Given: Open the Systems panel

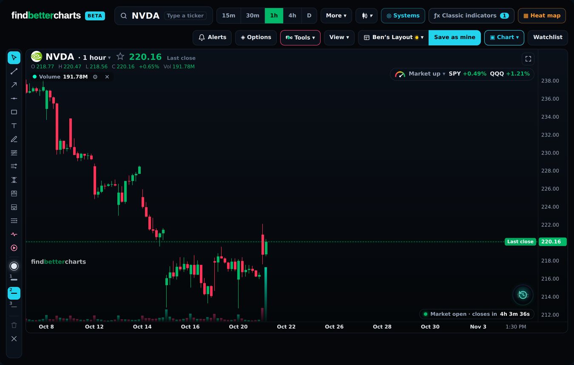Looking at the screenshot, I should point(403,16).
